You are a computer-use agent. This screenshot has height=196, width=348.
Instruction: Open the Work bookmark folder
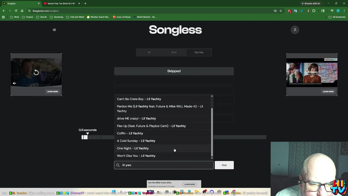15,17
